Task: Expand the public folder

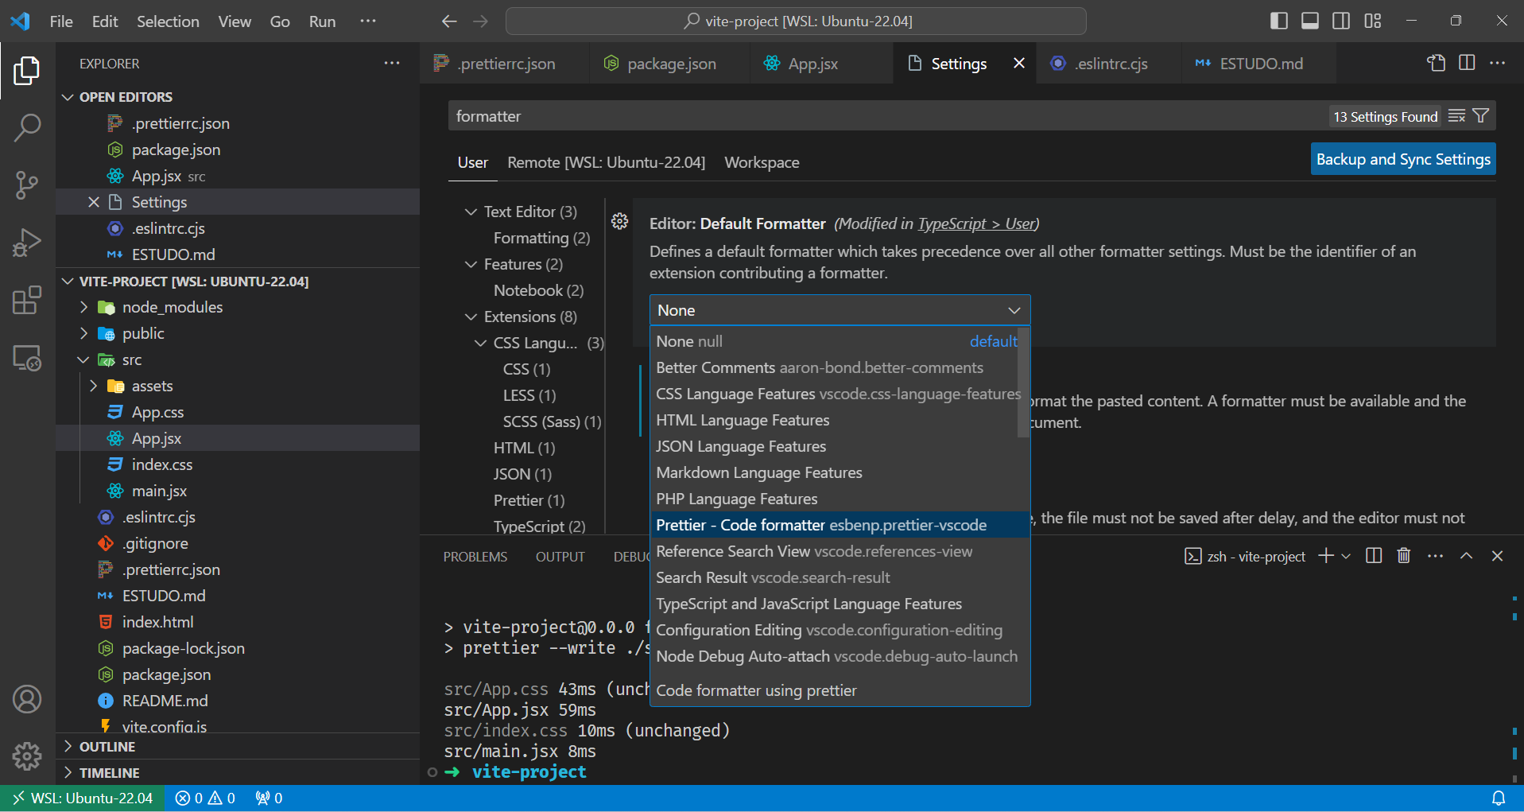Action: point(83,333)
